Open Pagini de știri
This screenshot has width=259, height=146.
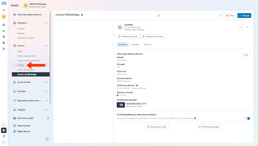[24, 132]
